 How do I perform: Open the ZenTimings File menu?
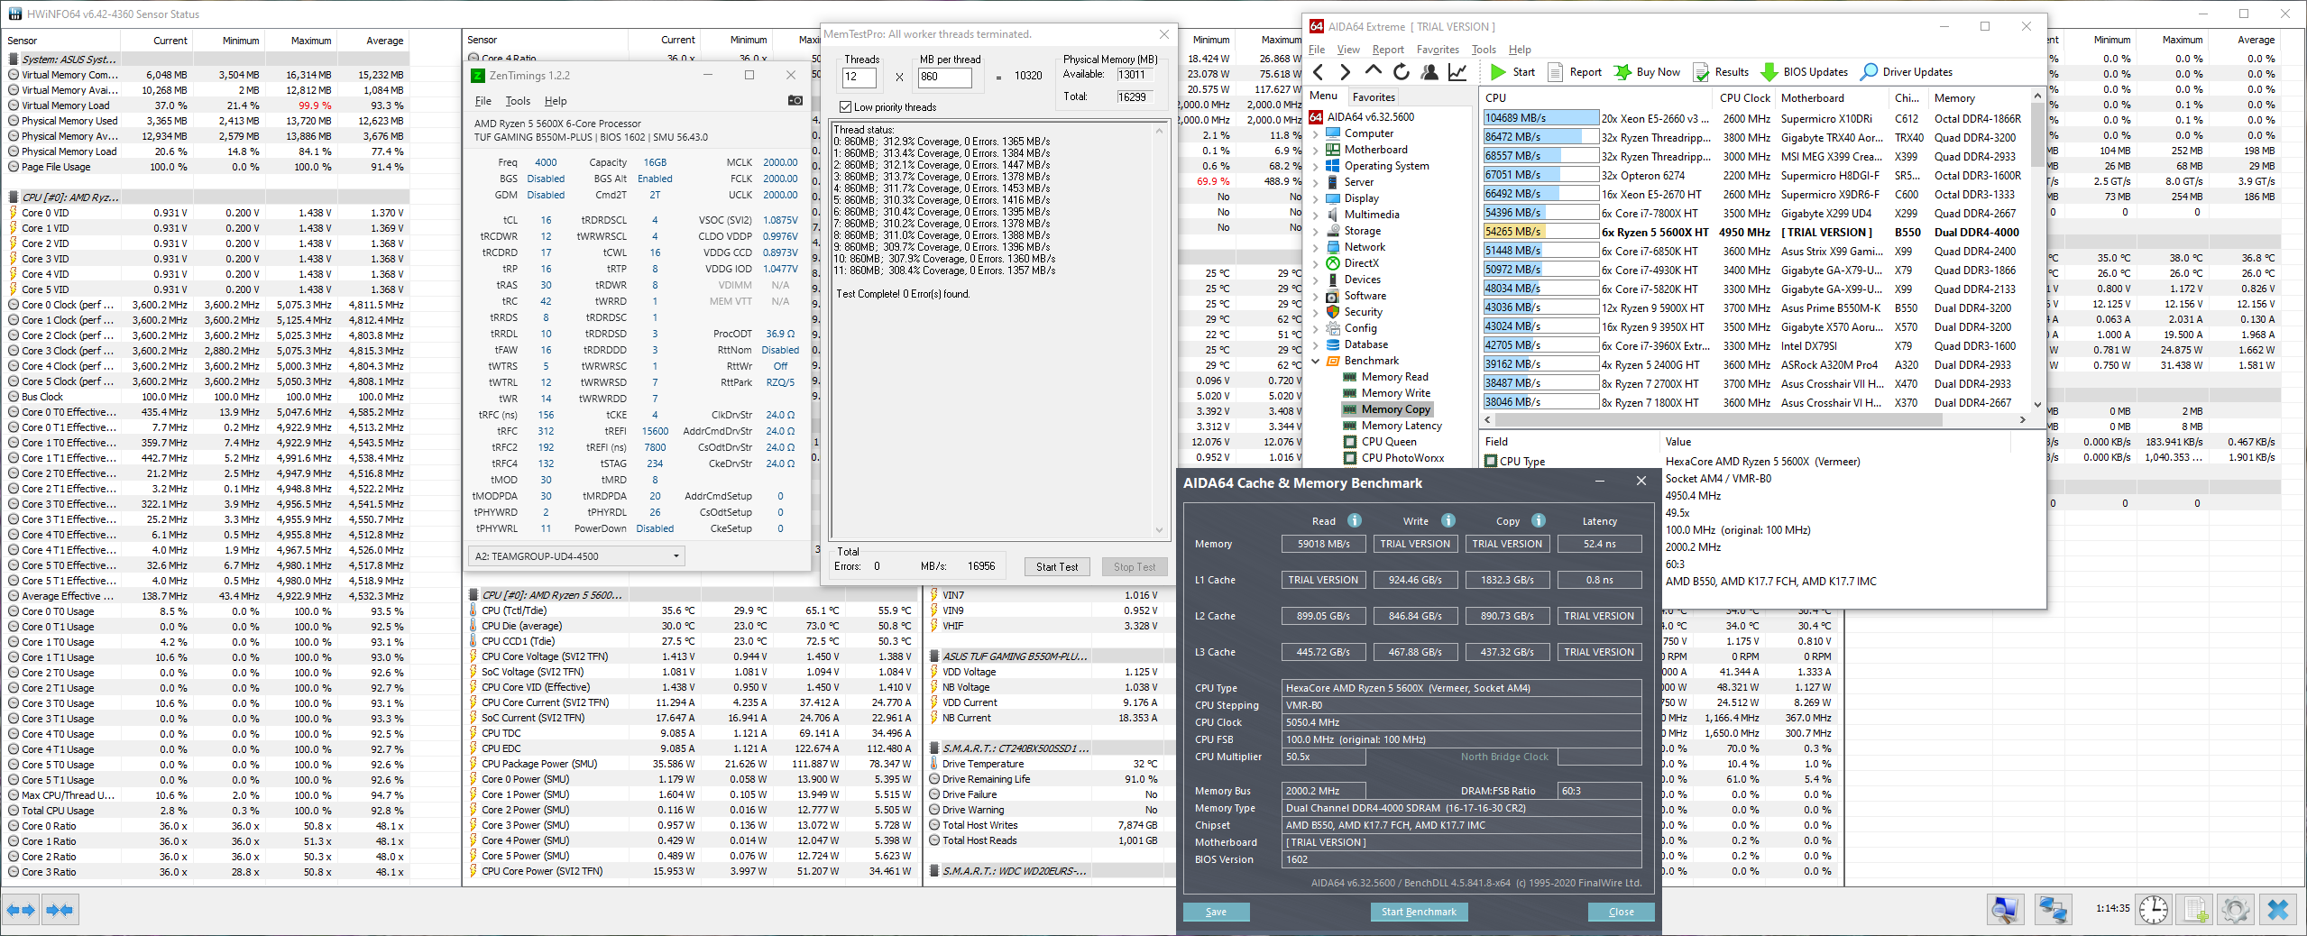pyautogui.click(x=483, y=101)
